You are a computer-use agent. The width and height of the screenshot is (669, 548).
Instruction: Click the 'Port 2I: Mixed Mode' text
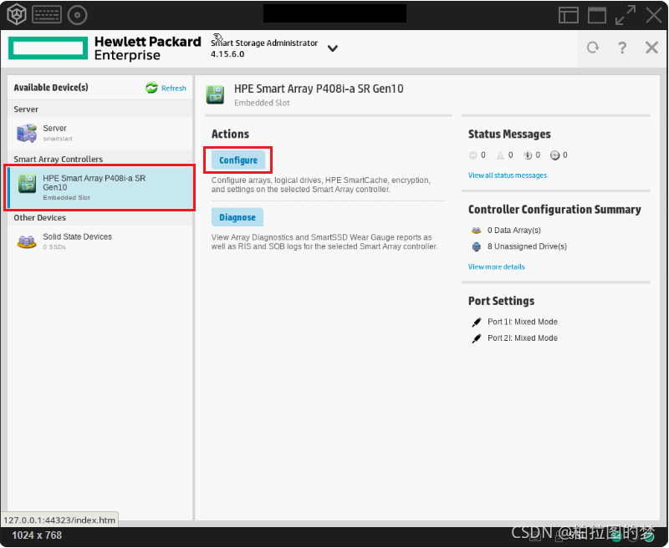522,338
